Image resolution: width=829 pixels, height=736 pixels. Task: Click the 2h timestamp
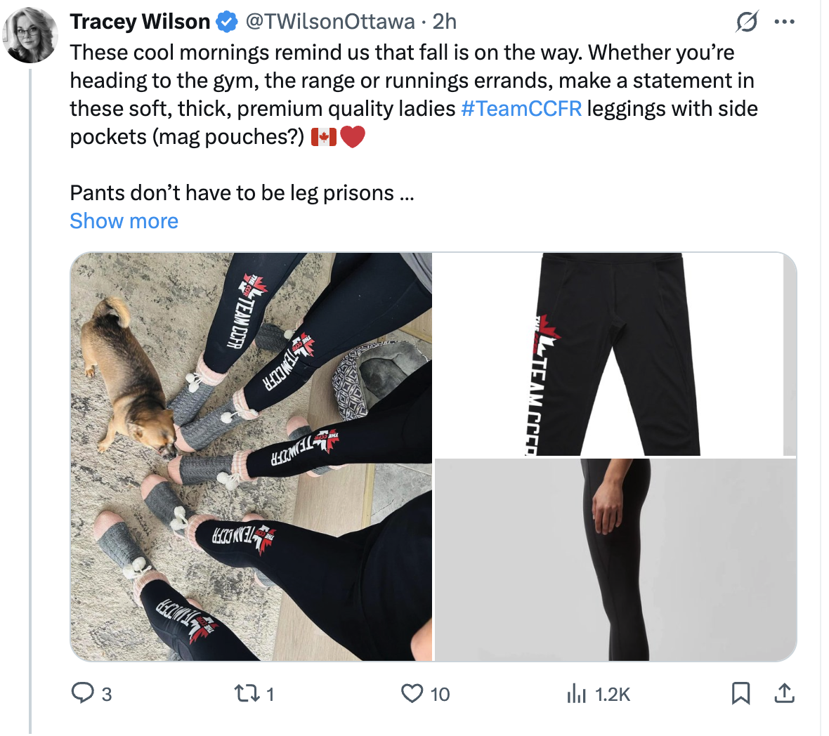point(444,22)
